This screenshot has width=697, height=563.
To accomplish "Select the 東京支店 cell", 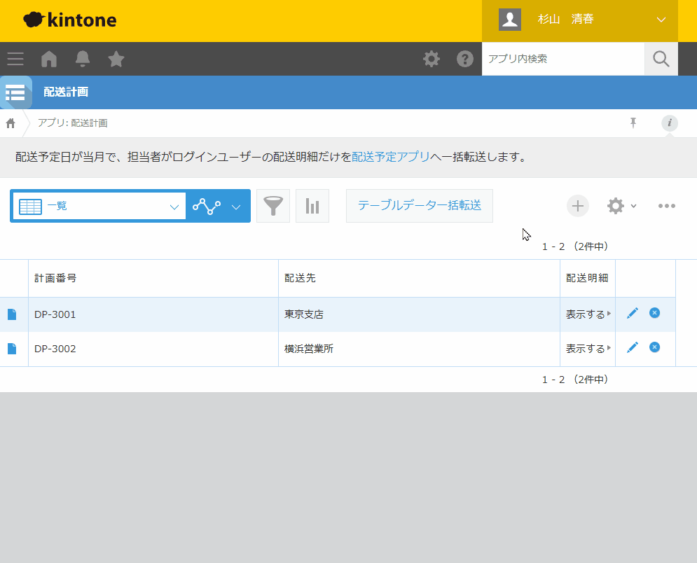I will [419, 314].
